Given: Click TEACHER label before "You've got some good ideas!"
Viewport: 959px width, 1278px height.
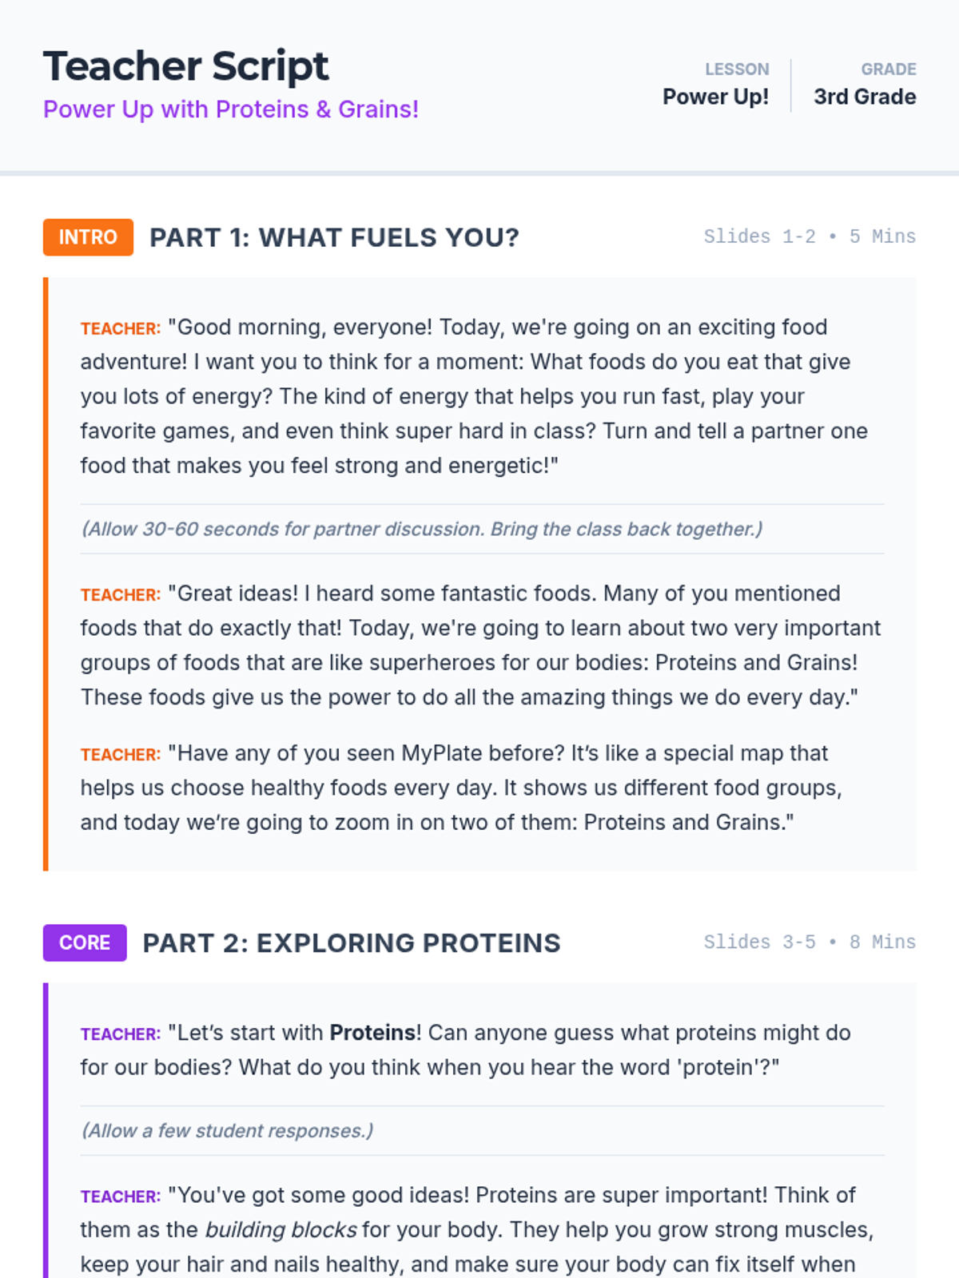Looking at the screenshot, I should click(121, 1196).
